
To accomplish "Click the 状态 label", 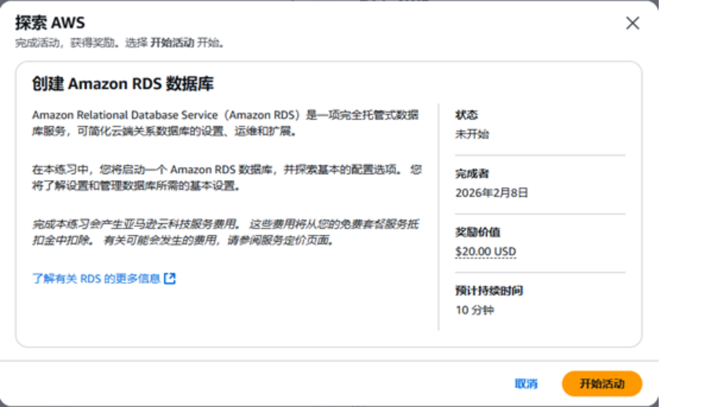I will tap(466, 115).
